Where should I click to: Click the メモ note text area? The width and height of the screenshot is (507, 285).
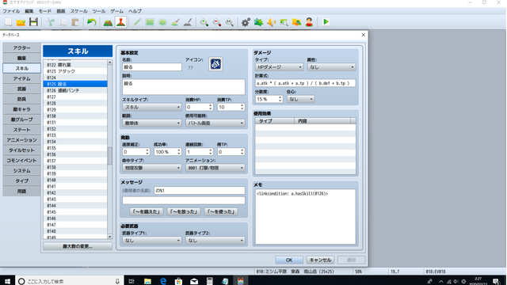(x=305, y=216)
